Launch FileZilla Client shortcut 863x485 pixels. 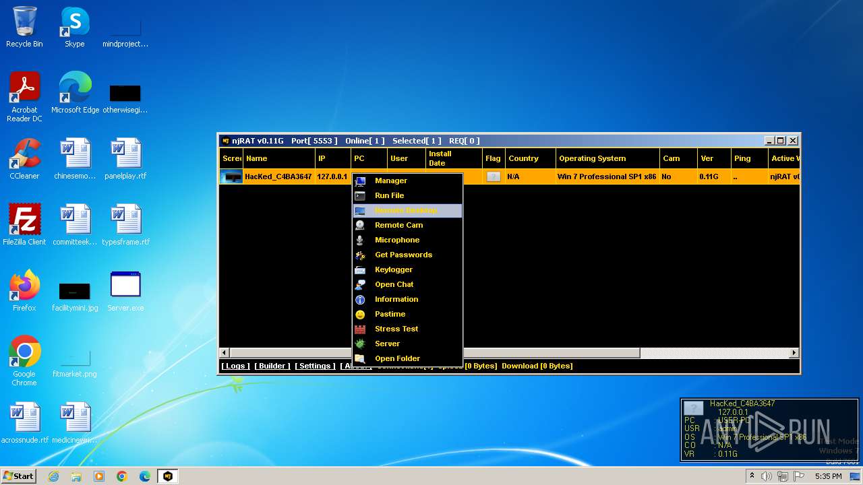(x=24, y=225)
